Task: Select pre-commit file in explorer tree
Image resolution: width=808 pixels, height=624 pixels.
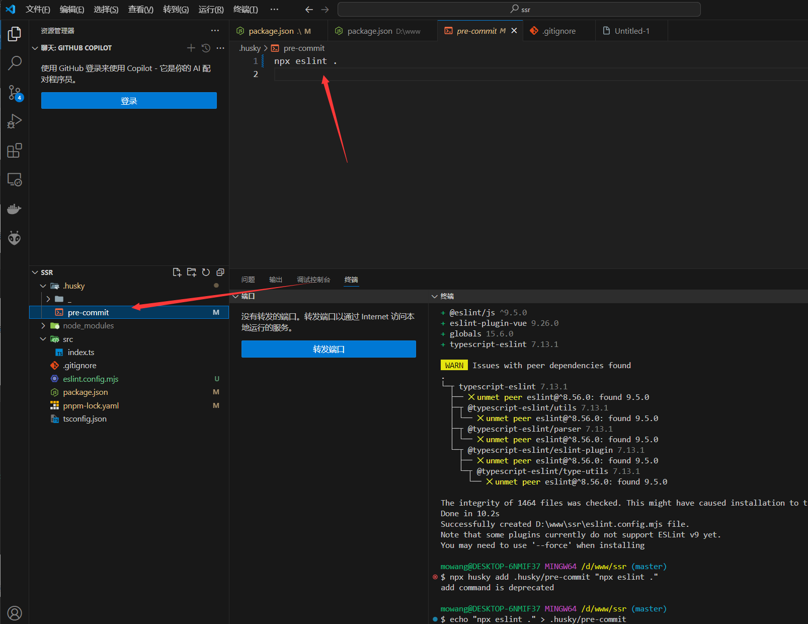Action: [x=129, y=312]
